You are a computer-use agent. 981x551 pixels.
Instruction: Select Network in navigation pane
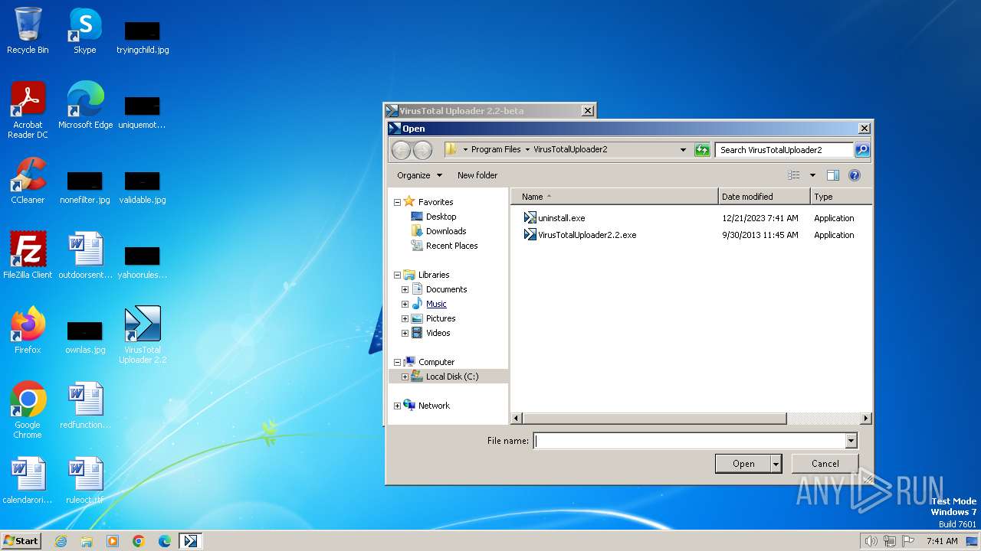434,406
